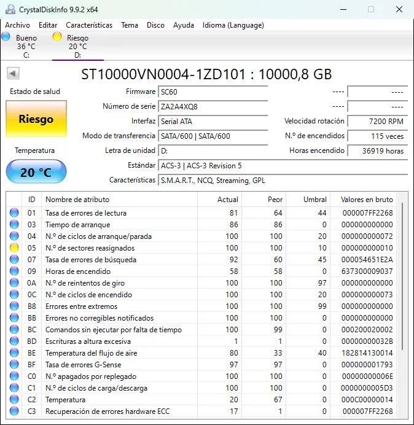
Task: Click the status dot for attribute C0
Action: coord(14,376)
